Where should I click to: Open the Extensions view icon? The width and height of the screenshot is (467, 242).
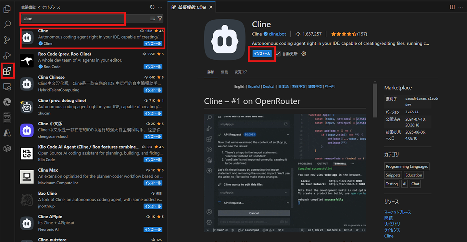(x=7, y=71)
